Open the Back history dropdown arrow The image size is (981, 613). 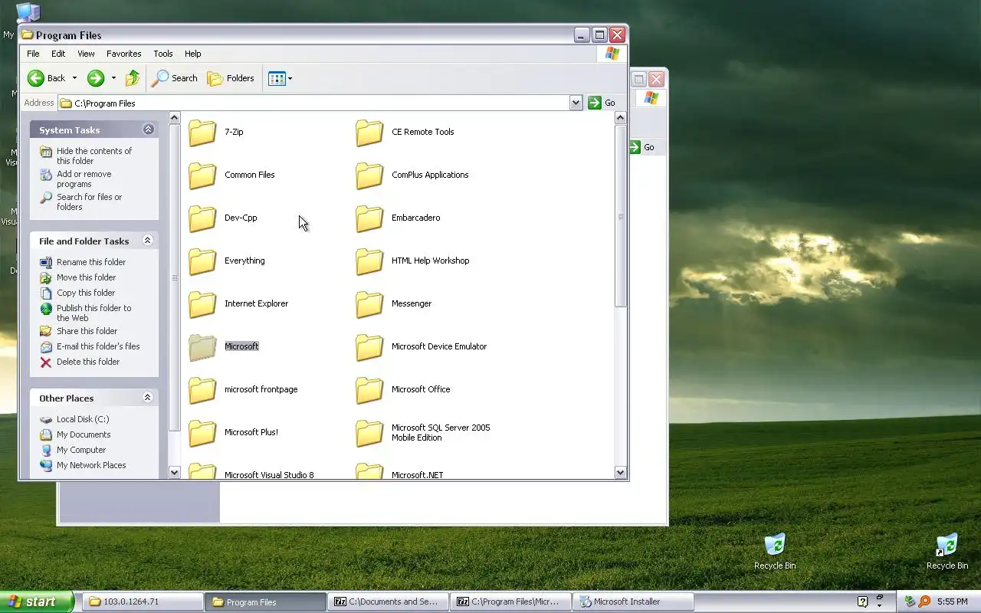point(74,78)
